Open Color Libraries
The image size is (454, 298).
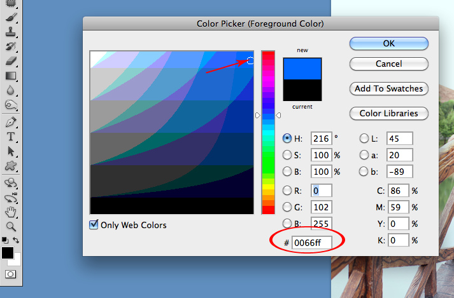(388, 113)
